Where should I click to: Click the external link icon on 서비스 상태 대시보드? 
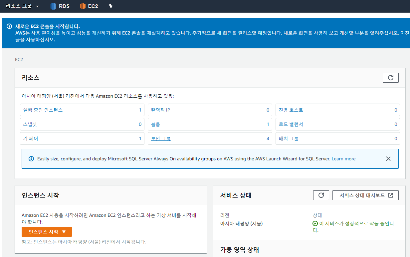(391, 195)
